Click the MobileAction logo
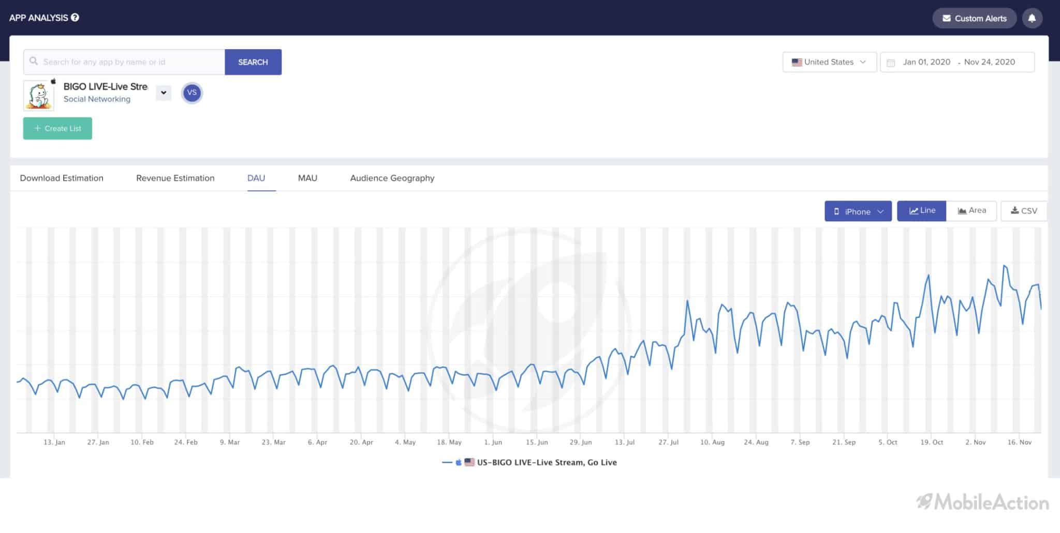This screenshot has width=1060, height=533. [982, 501]
